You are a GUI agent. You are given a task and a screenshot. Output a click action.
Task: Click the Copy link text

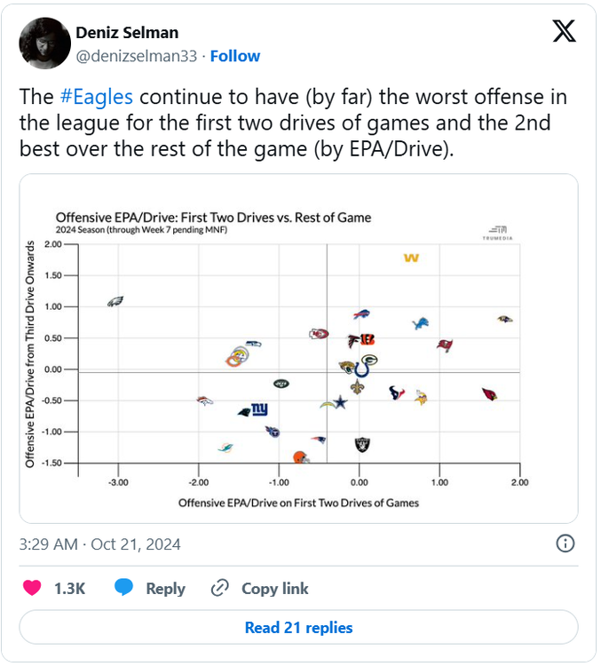point(275,588)
